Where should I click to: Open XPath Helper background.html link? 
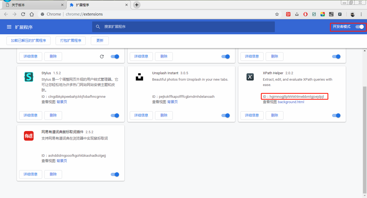tap(291, 102)
